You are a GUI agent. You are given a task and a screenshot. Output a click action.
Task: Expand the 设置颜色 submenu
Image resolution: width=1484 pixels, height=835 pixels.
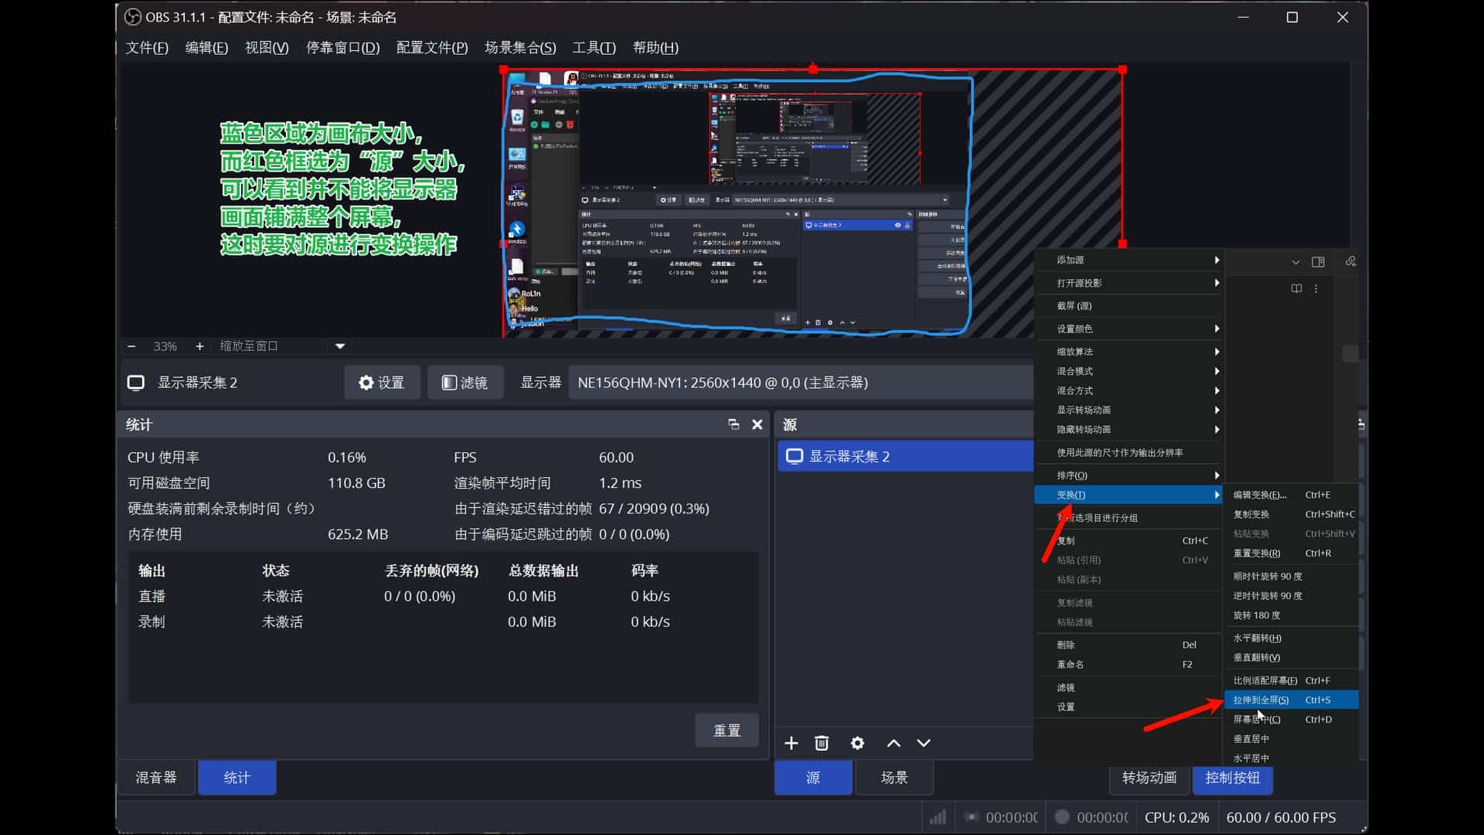[x=1129, y=329]
